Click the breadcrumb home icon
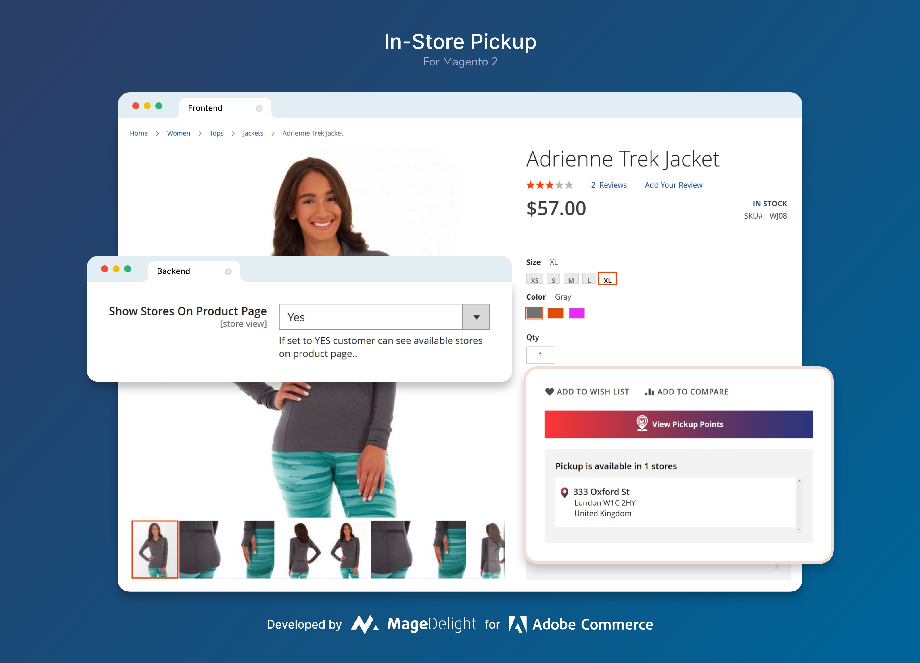Image resolution: width=920 pixels, height=663 pixels. point(138,133)
